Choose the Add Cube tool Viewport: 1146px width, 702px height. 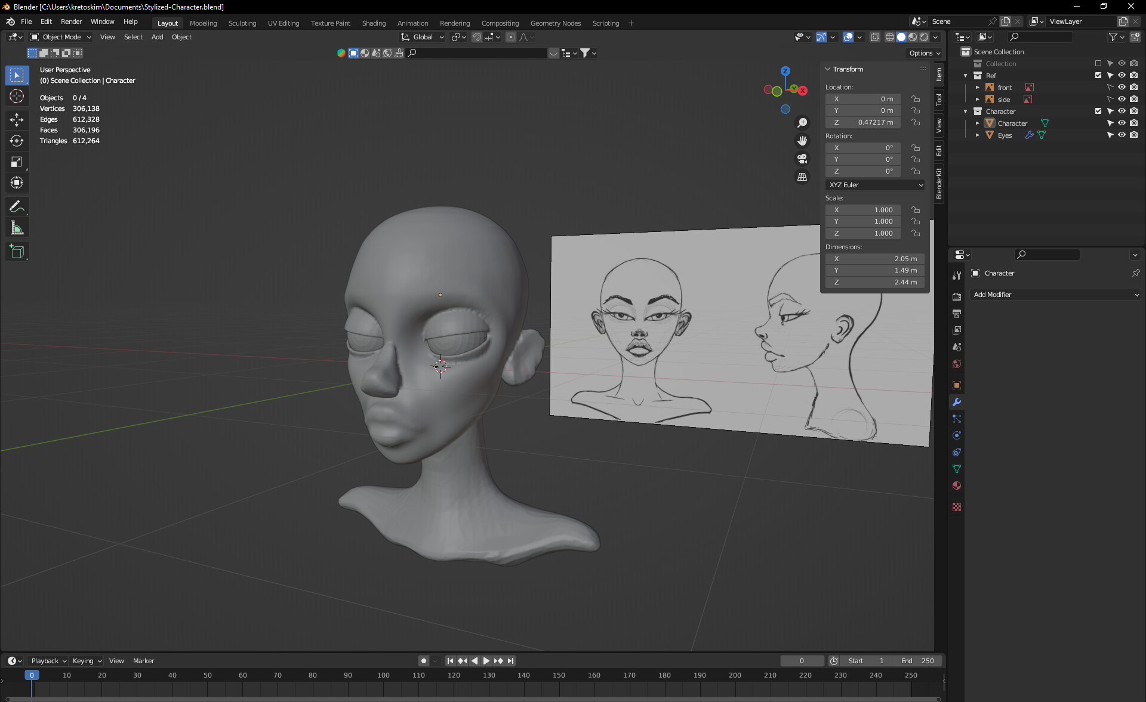click(17, 252)
